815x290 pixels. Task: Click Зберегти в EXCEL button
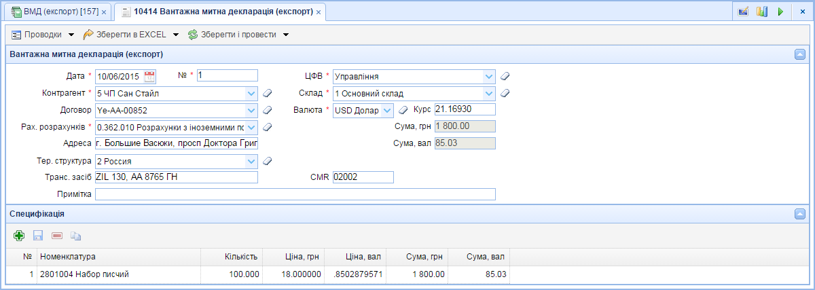coord(131,34)
